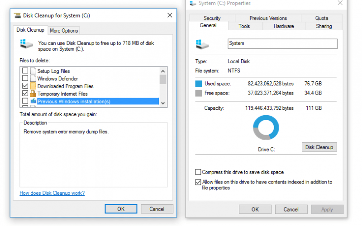Check Previous Windows installation(s) checkbox

click(25, 101)
